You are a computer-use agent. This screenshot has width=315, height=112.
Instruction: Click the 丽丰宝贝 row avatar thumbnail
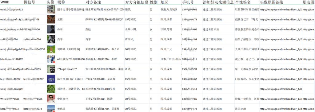click(x=51, y=10)
